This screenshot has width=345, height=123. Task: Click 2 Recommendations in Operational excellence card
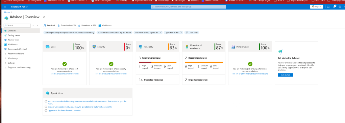[196, 58]
